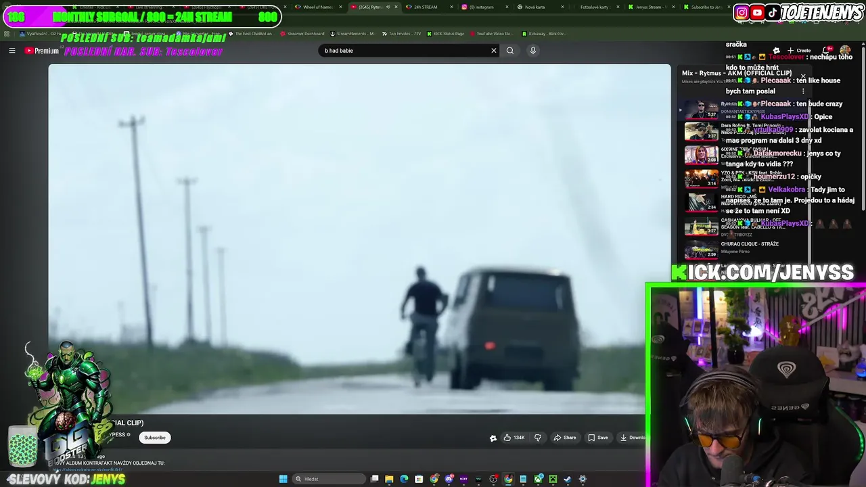Open the YouTube hamburger guide menu
The height and width of the screenshot is (487, 866).
[12, 51]
